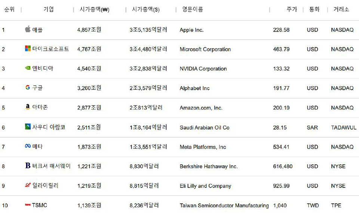Viewport: 359px width, 216px height.
Task: Select the TADAWUL exchange cell
Action: coord(343,127)
